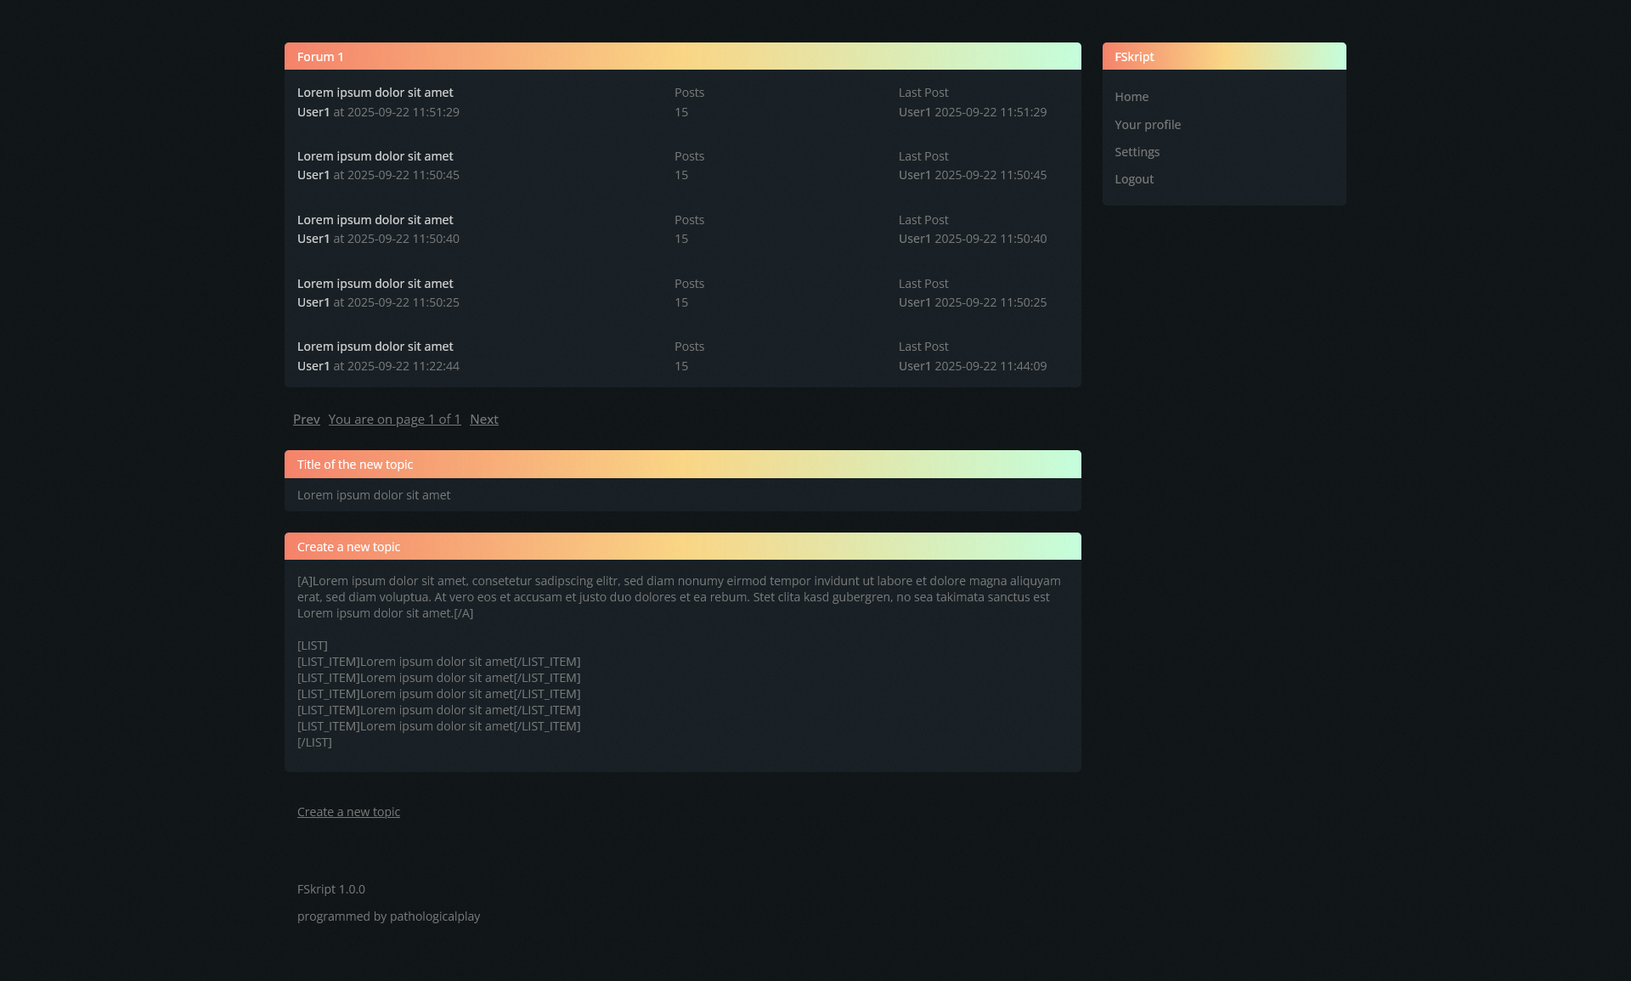Open topic posted at 11:50:45
The image size is (1631, 981).
coord(375,156)
